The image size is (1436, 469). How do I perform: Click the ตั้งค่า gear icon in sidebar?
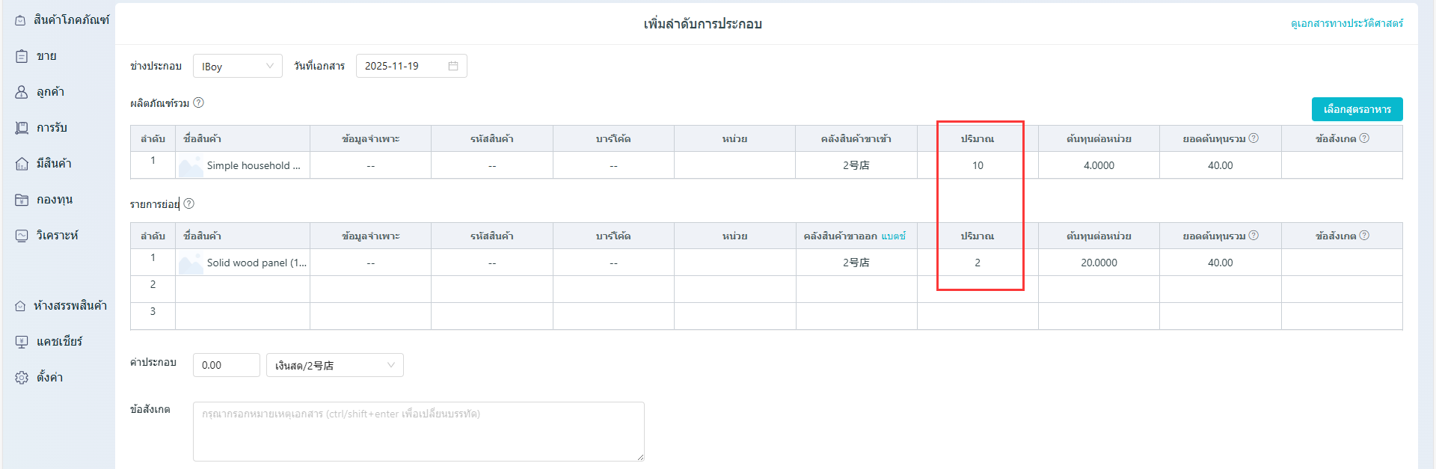[x=22, y=378]
